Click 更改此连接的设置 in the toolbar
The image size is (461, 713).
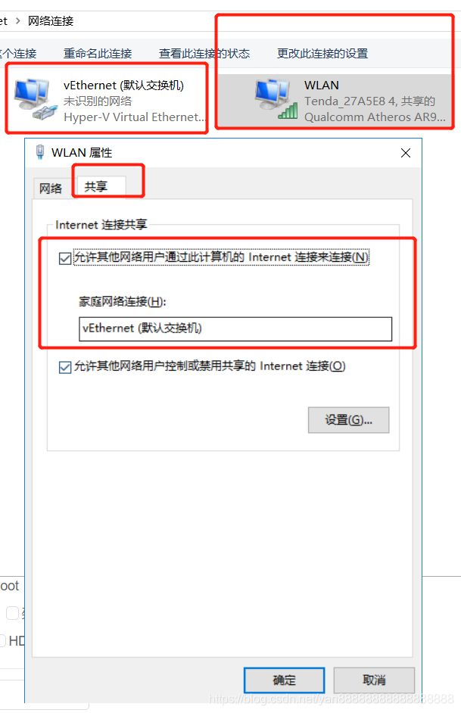[322, 54]
